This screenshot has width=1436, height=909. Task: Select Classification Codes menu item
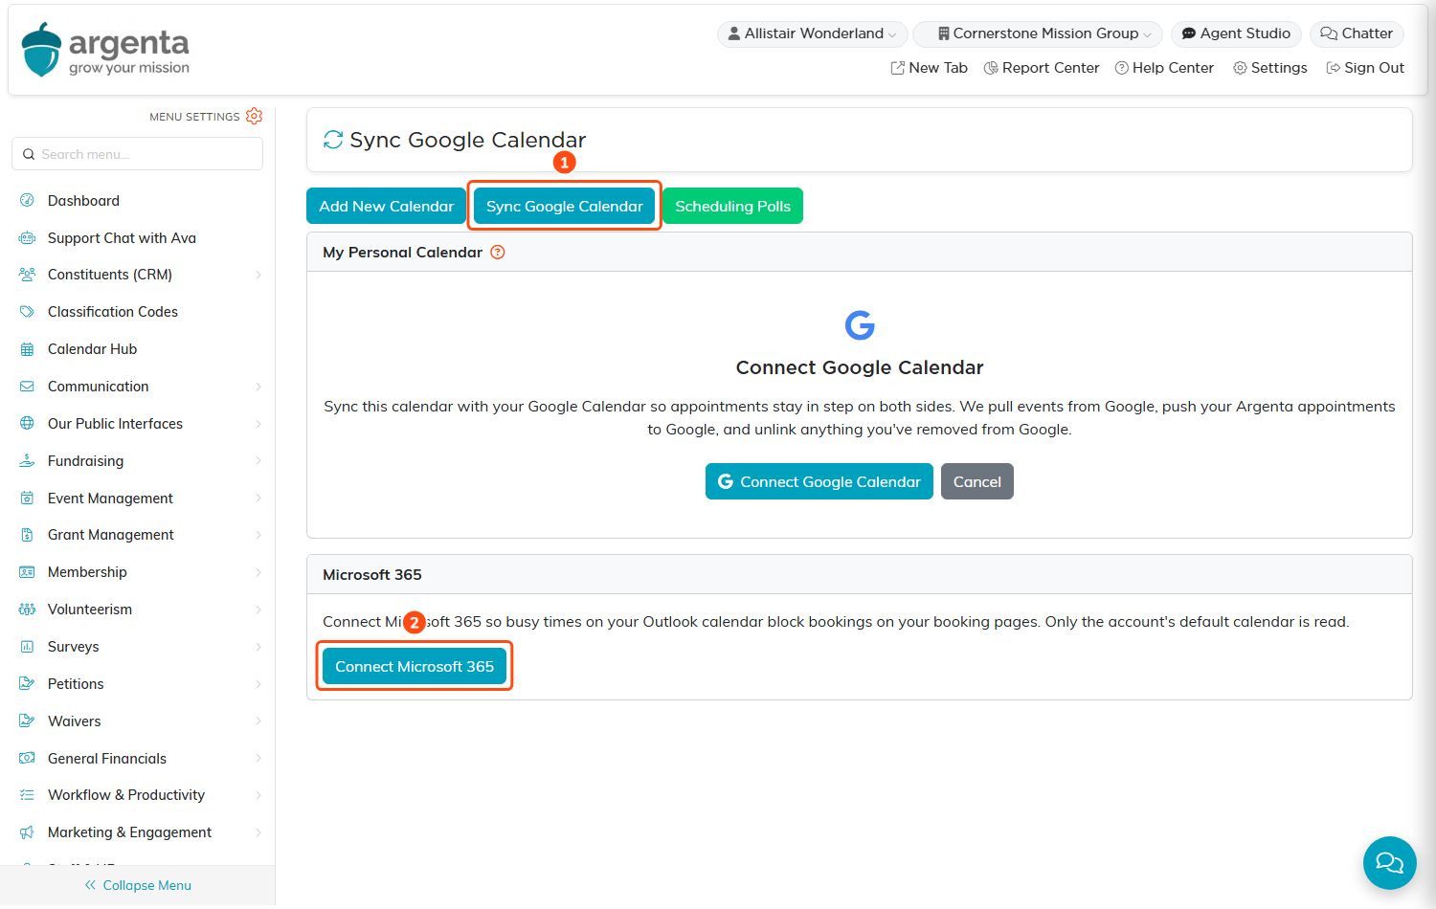113,312
